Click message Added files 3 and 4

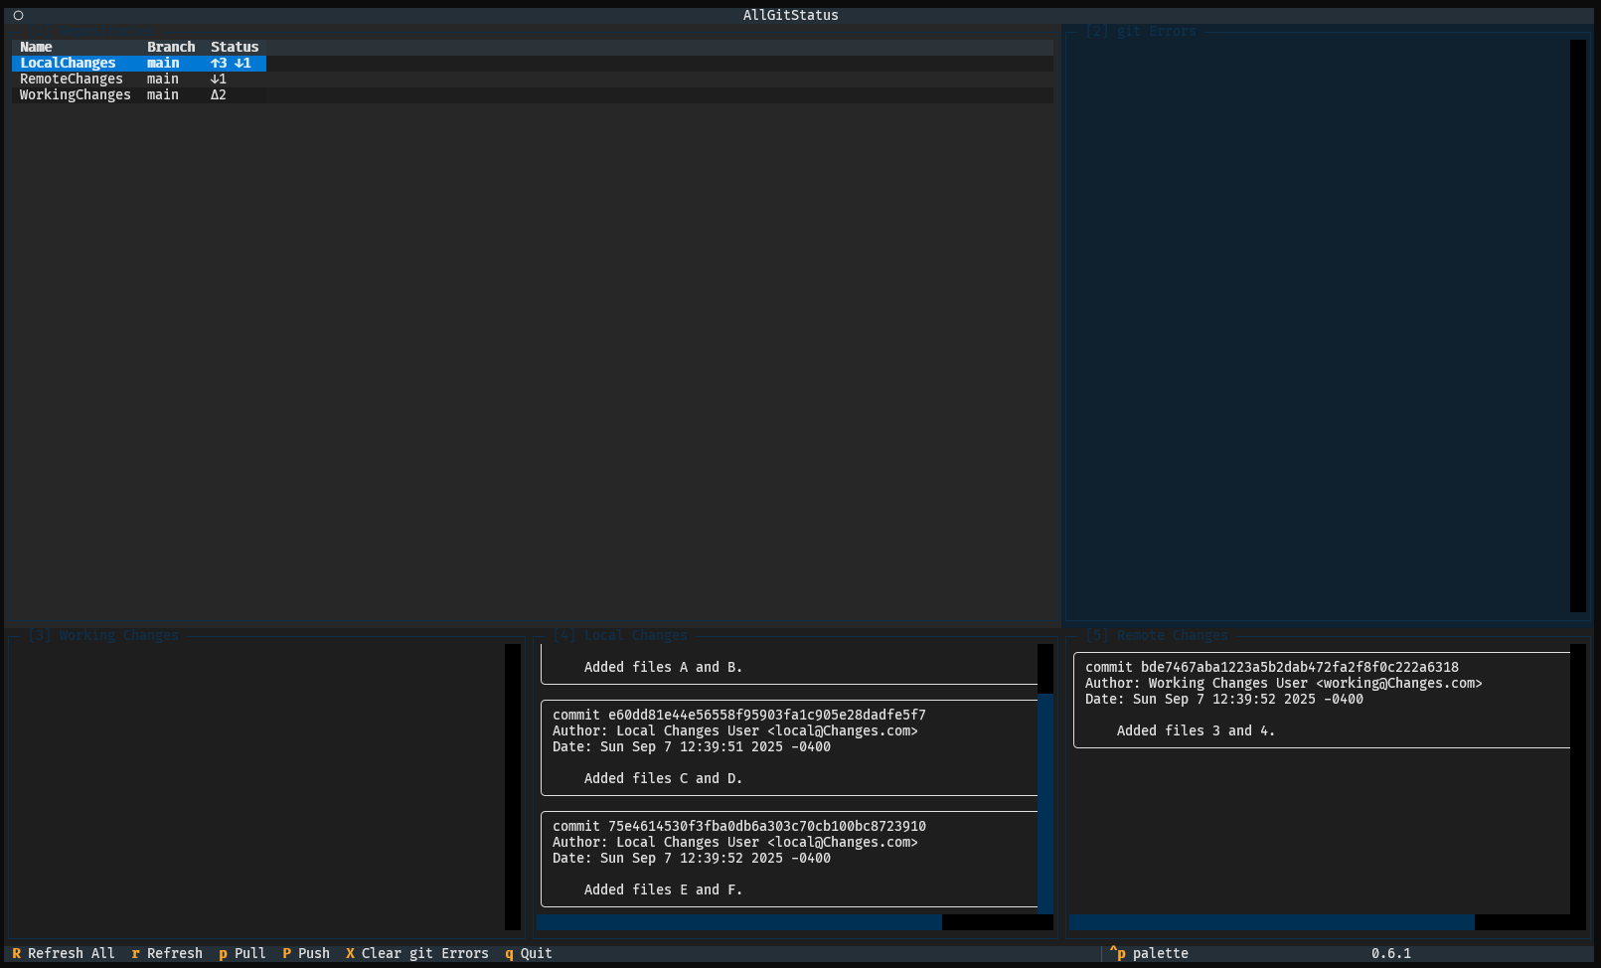click(x=1197, y=730)
